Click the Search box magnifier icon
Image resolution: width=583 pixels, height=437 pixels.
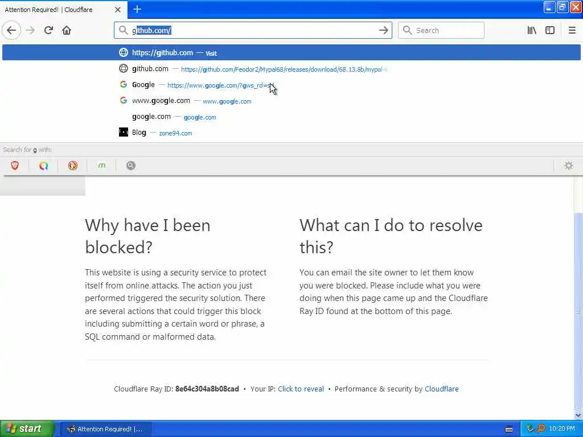(x=408, y=30)
